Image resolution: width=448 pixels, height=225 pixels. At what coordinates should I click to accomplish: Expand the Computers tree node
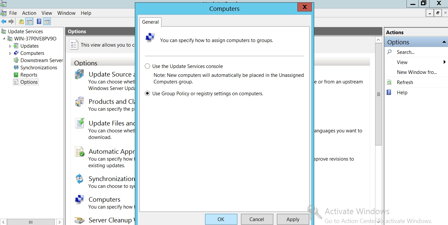[10, 53]
